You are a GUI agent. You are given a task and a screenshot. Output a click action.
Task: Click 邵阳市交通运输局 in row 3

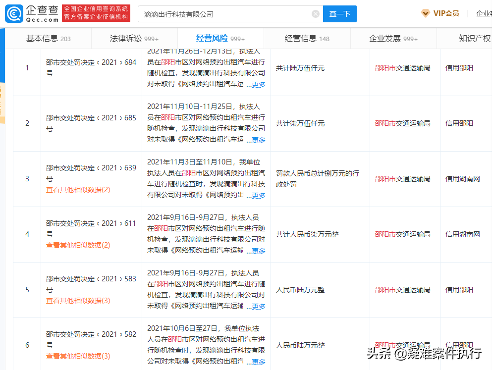(x=403, y=179)
